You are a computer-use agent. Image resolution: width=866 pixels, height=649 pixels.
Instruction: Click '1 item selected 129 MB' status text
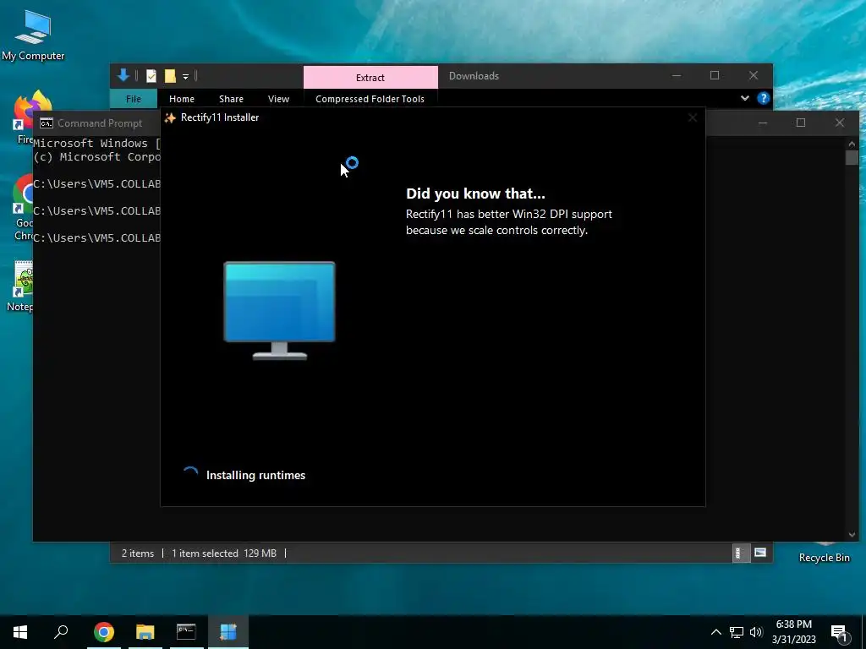[223, 553]
